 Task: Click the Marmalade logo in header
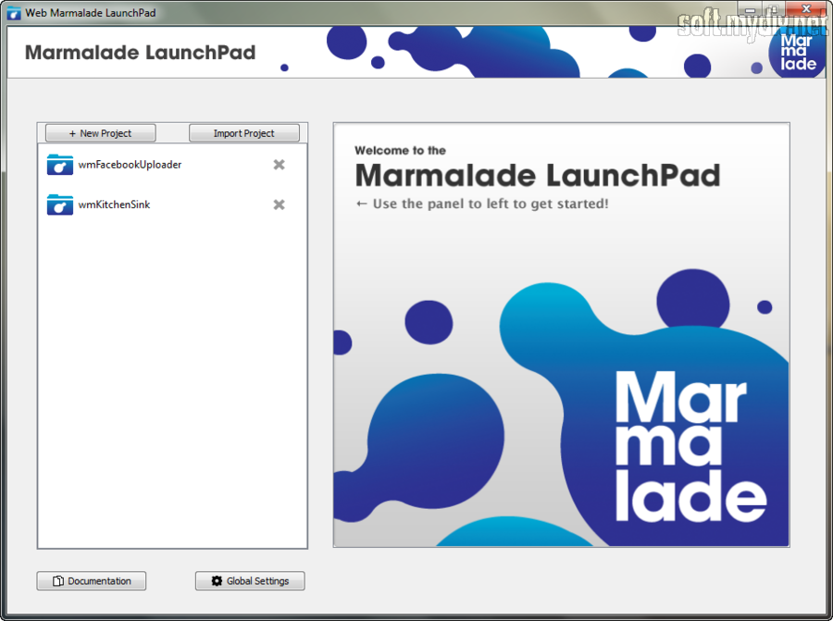797,53
